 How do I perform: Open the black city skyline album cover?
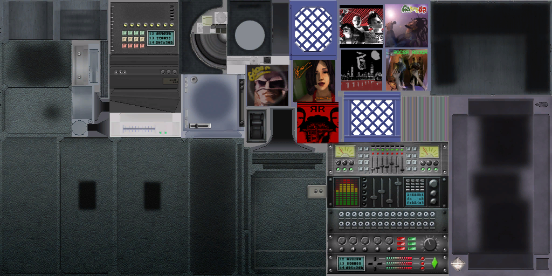[362, 70]
